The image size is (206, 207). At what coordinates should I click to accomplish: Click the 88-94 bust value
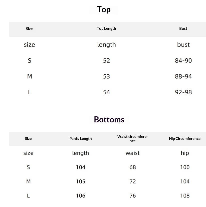pyautogui.click(x=183, y=76)
